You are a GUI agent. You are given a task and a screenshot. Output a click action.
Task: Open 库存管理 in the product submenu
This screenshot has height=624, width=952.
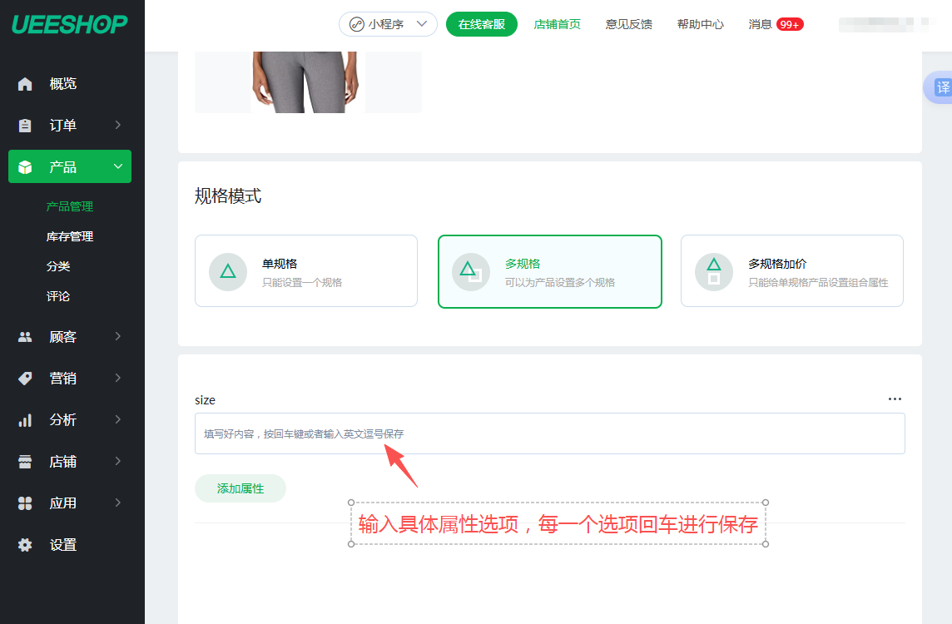click(70, 236)
